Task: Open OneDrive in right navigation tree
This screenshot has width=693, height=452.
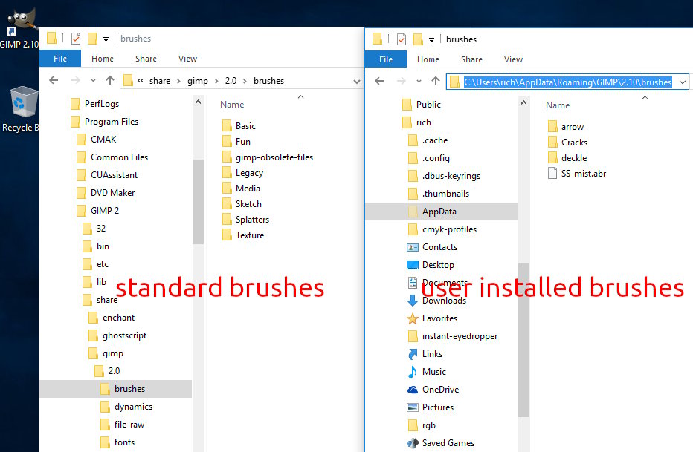Action: pos(433,390)
